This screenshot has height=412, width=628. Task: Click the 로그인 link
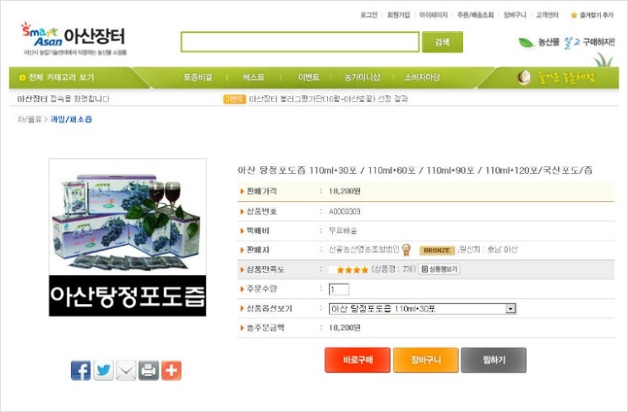(x=369, y=15)
